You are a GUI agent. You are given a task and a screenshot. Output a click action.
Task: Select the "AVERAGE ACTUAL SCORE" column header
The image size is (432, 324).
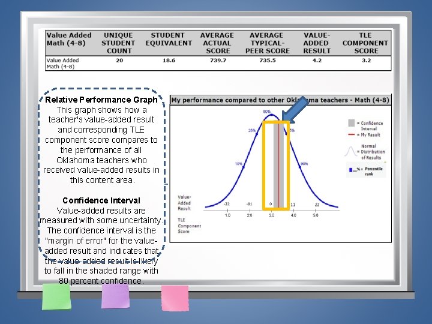pyautogui.click(x=217, y=43)
